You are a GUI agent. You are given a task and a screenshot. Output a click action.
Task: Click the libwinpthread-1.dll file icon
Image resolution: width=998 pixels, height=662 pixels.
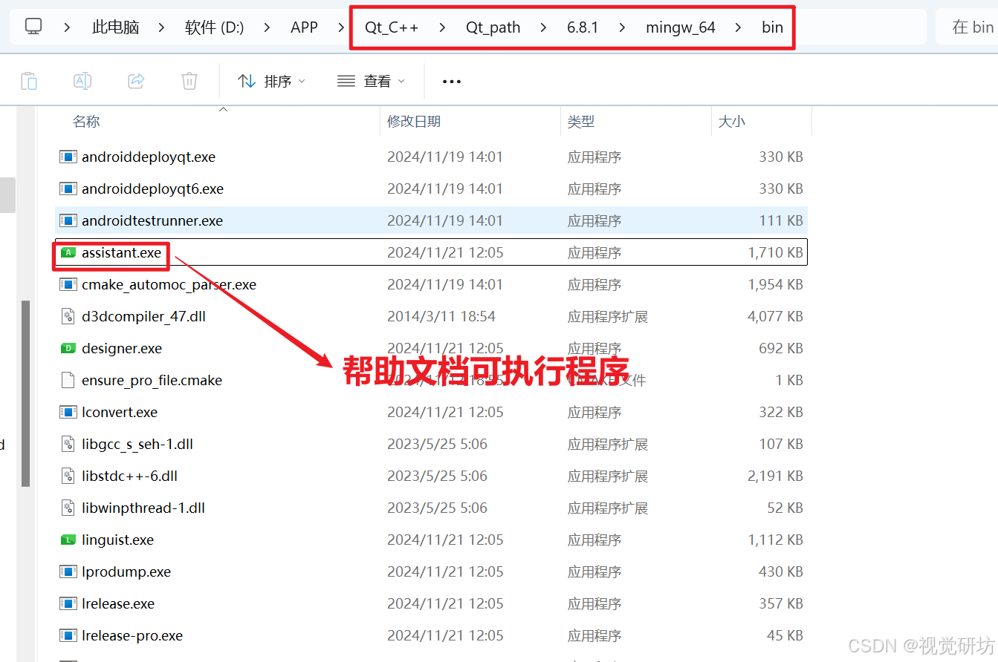pyautogui.click(x=68, y=508)
